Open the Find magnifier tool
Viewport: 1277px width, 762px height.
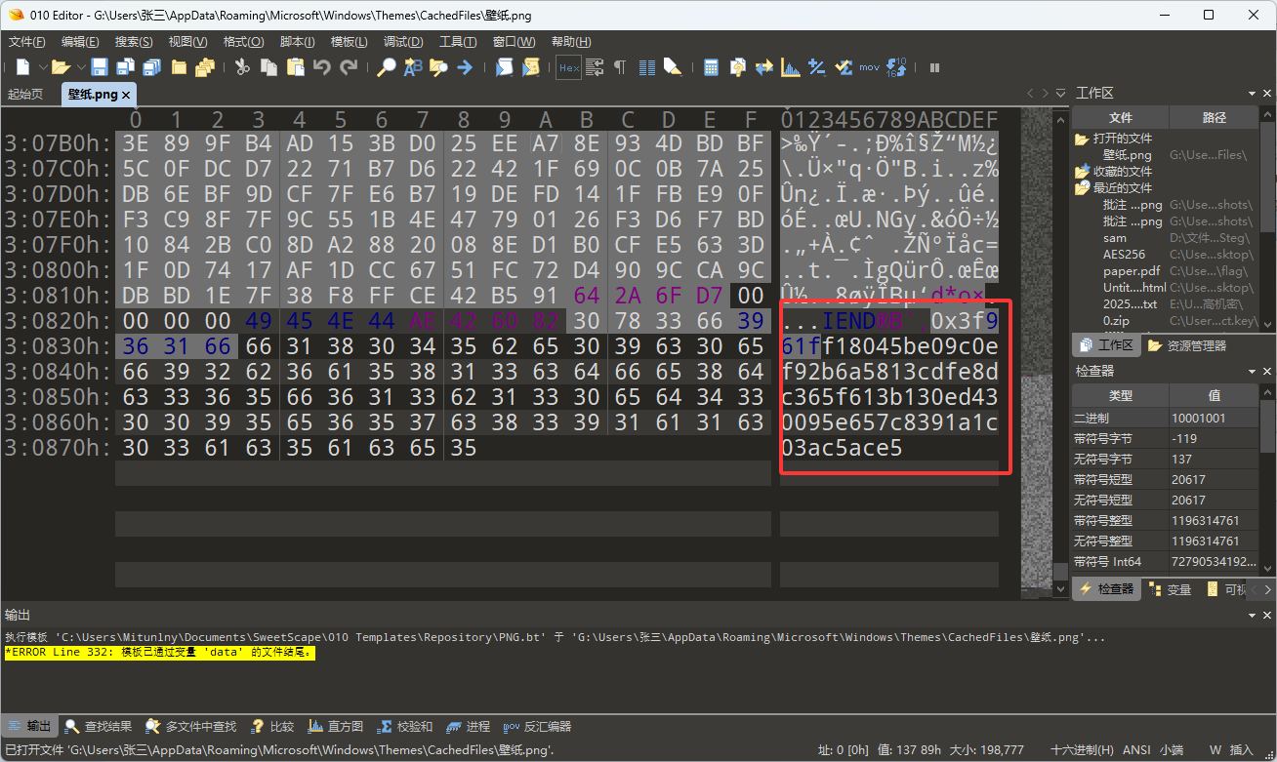[x=387, y=67]
